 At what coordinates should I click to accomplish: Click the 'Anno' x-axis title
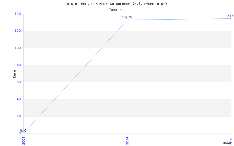pyautogui.click(x=227, y=143)
